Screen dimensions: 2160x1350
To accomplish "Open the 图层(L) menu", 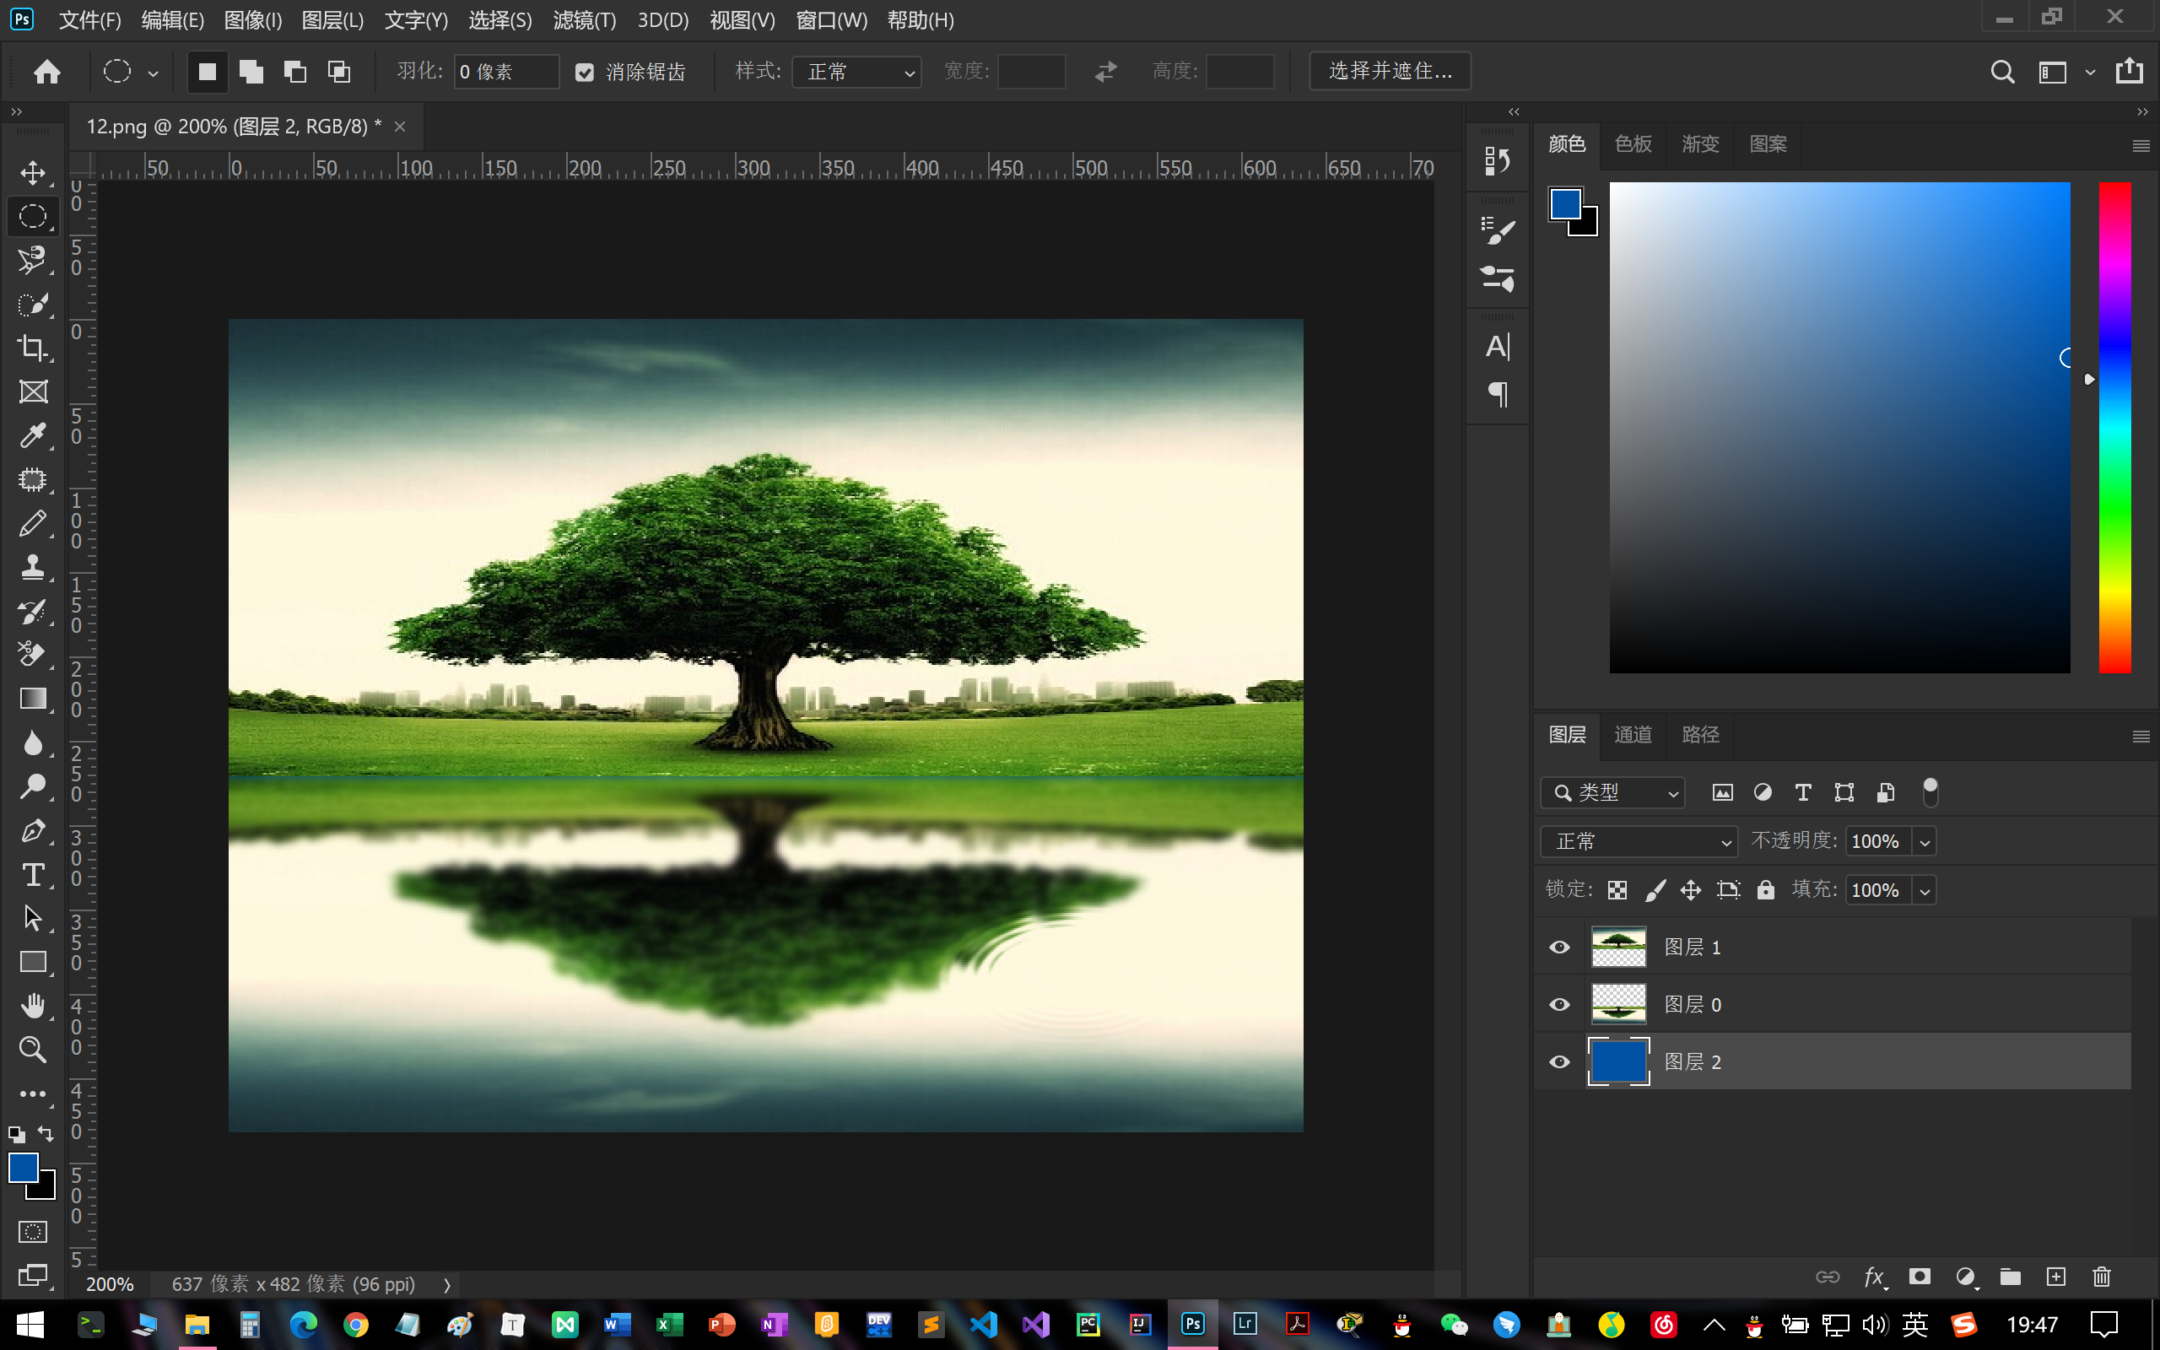I will 333,20.
